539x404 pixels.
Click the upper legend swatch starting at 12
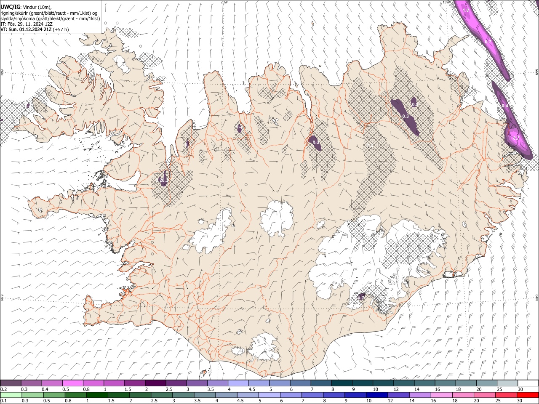(x=404, y=383)
